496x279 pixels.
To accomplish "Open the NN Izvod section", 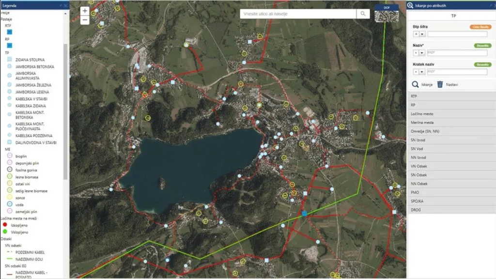I will pos(452,157).
